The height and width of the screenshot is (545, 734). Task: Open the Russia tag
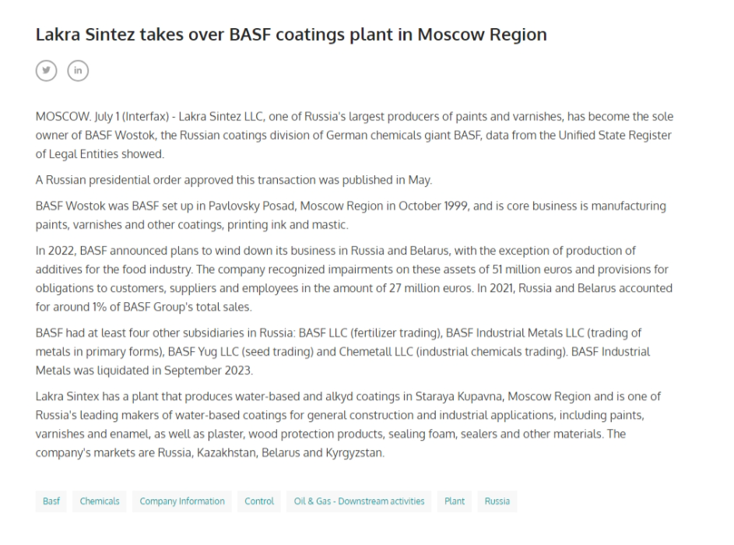click(497, 501)
